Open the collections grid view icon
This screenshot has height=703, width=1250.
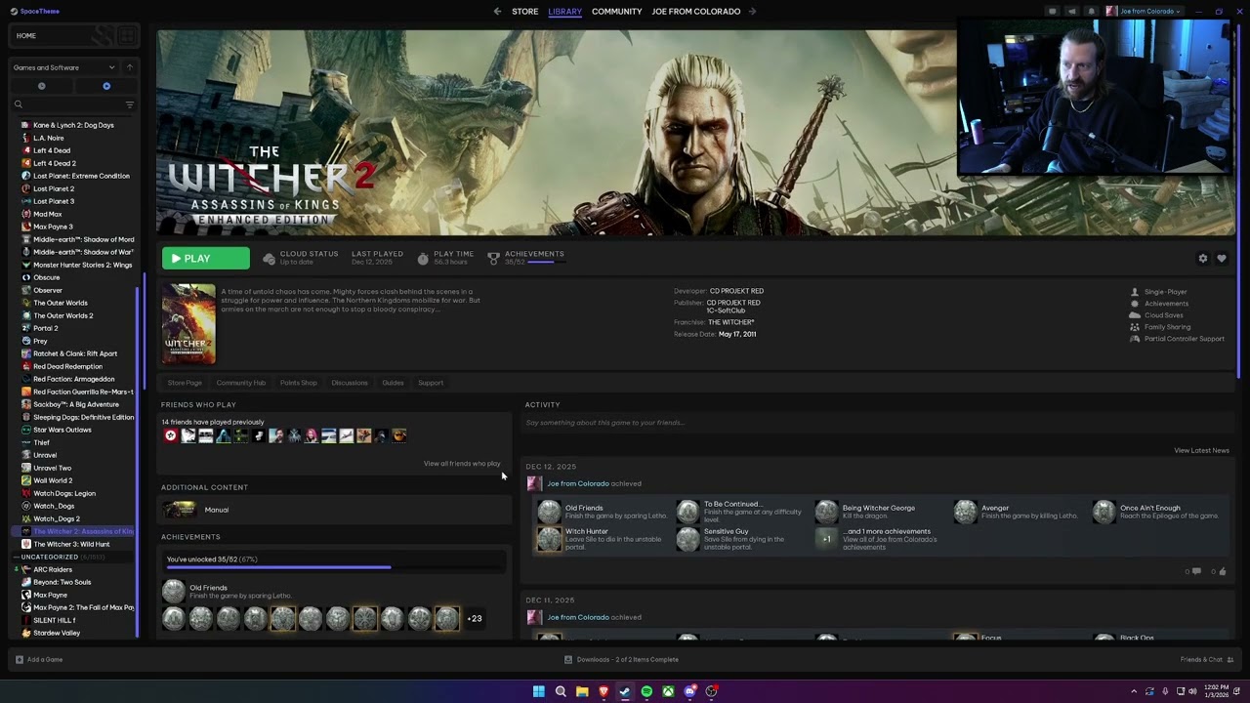tap(126, 36)
